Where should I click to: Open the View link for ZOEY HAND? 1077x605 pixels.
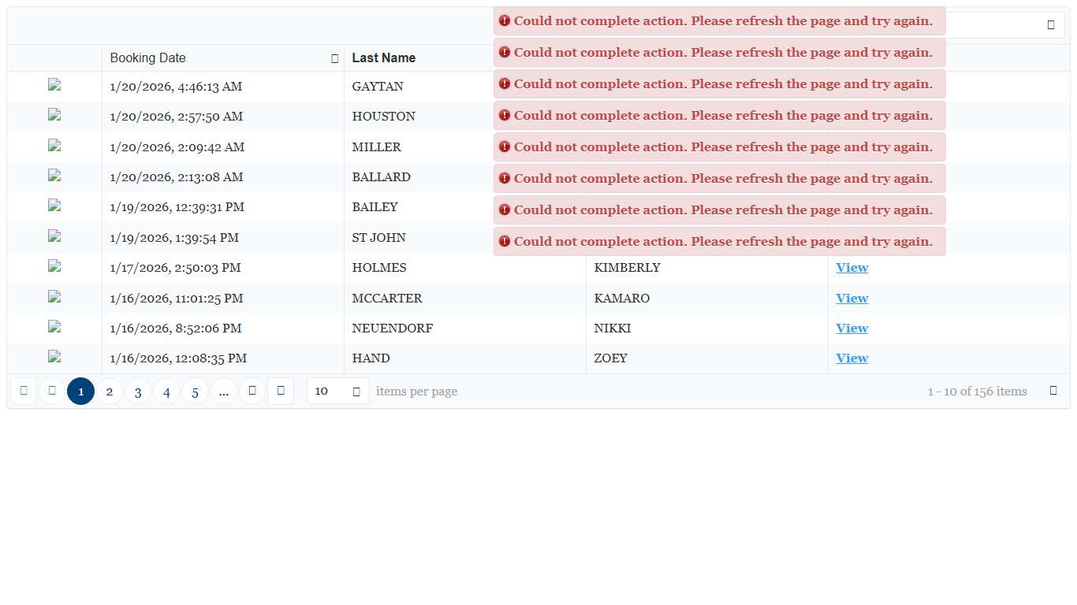[x=852, y=358]
